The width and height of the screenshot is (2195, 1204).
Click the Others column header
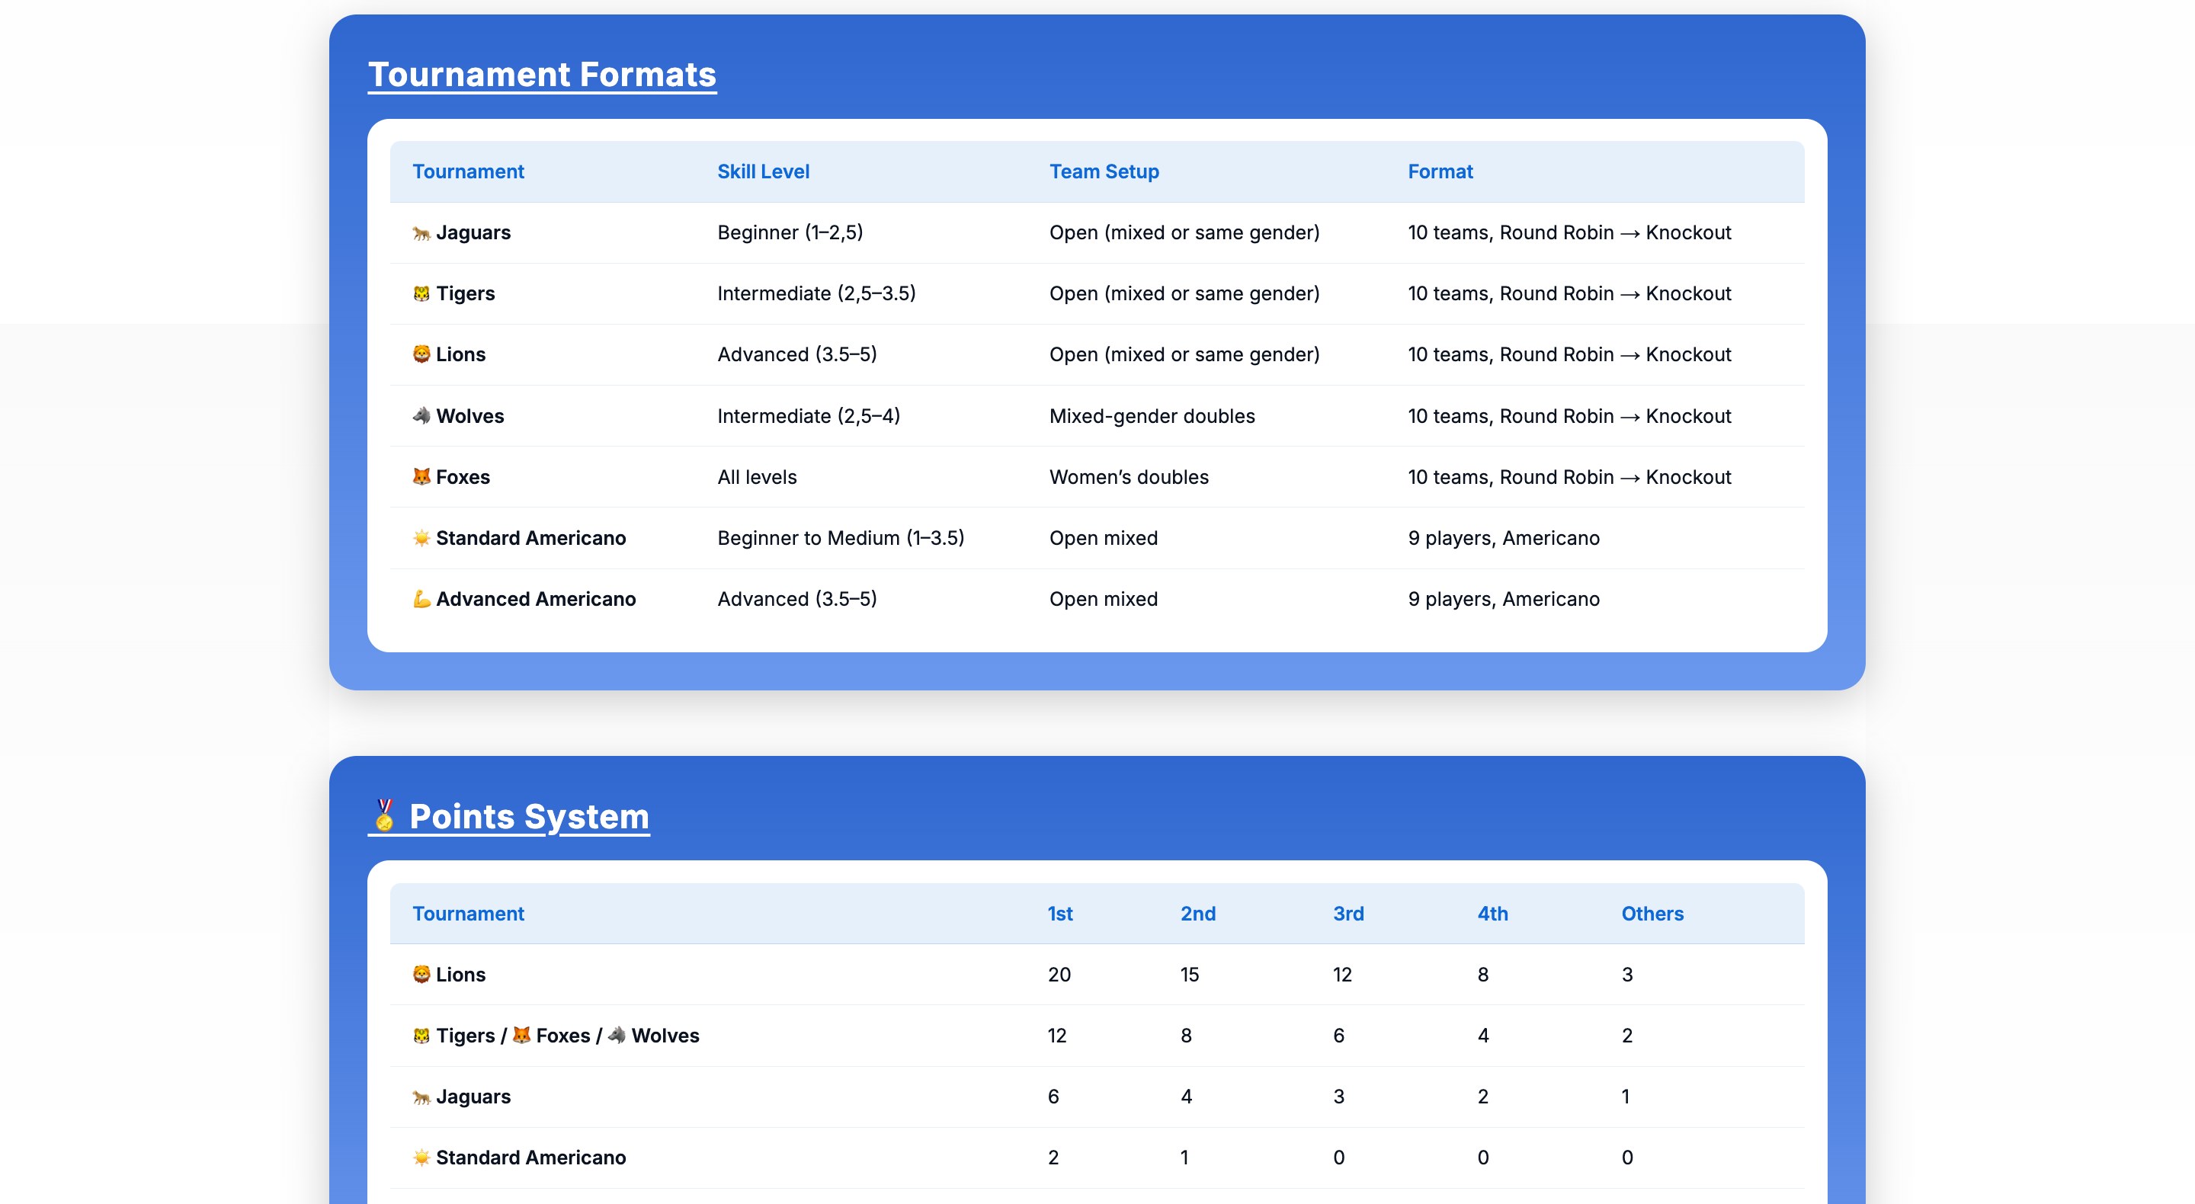tap(1652, 914)
